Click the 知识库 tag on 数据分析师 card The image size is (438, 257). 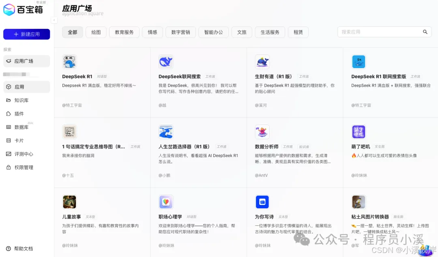coord(304,147)
